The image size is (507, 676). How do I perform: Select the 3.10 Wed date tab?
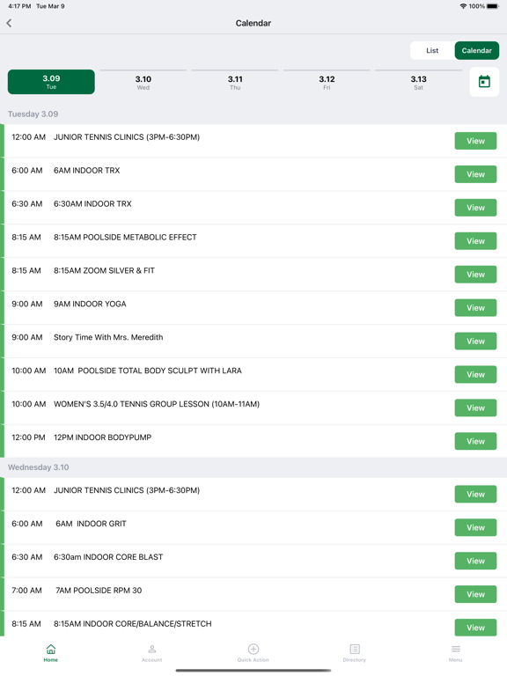pyautogui.click(x=143, y=82)
